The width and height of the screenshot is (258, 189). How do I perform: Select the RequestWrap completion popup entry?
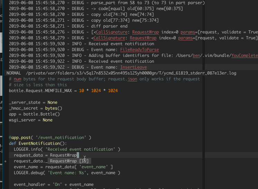(69, 161)
